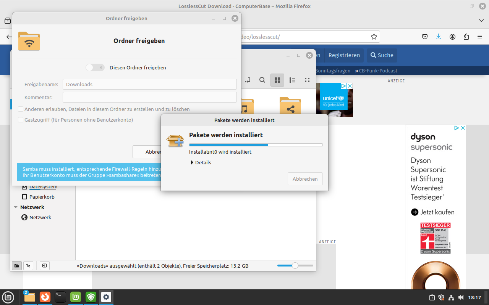This screenshot has width=489, height=305.
Task: Open AdChoices info on unicef ad
Action: (343, 86)
